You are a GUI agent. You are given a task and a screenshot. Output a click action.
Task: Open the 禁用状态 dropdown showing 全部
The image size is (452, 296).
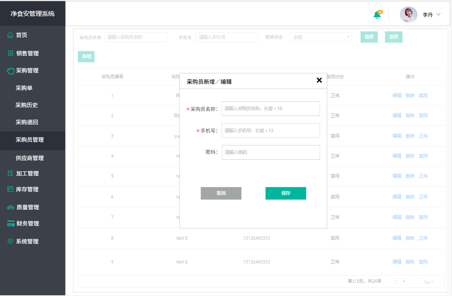(x=320, y=37)
